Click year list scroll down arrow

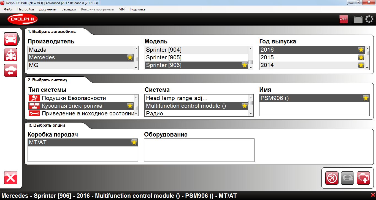[x=367, y=67]
